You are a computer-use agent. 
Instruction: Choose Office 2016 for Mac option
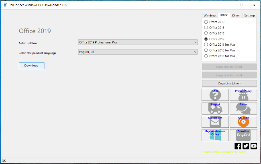[x=220, y=50]
